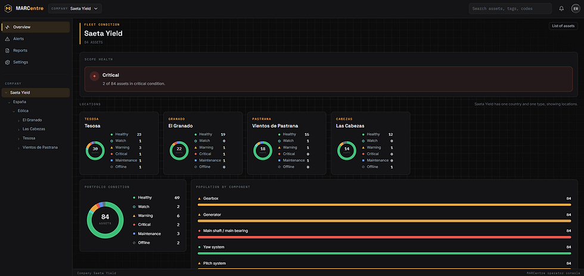Click the warning triangle beside Pitch system
The image size is (584, 276).
(199, 263)
